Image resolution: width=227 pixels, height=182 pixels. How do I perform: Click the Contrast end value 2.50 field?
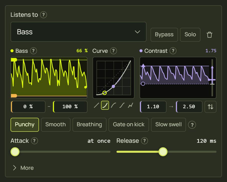(189, 107)
